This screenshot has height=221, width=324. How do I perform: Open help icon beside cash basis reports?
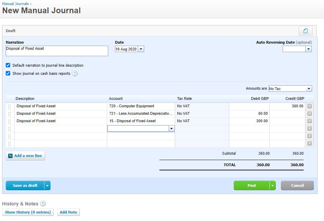pos(75,73)
